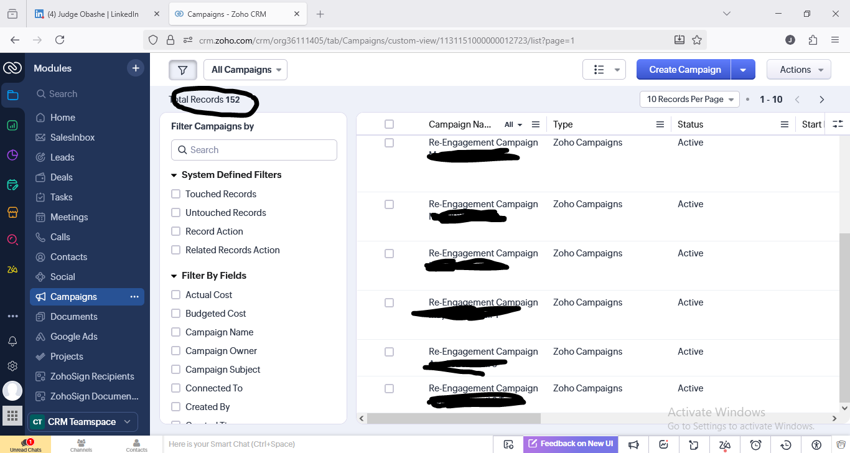Viewport: 850px width, 453px height.
Task: Collapse Filter By Fields section
Action: 174,276
